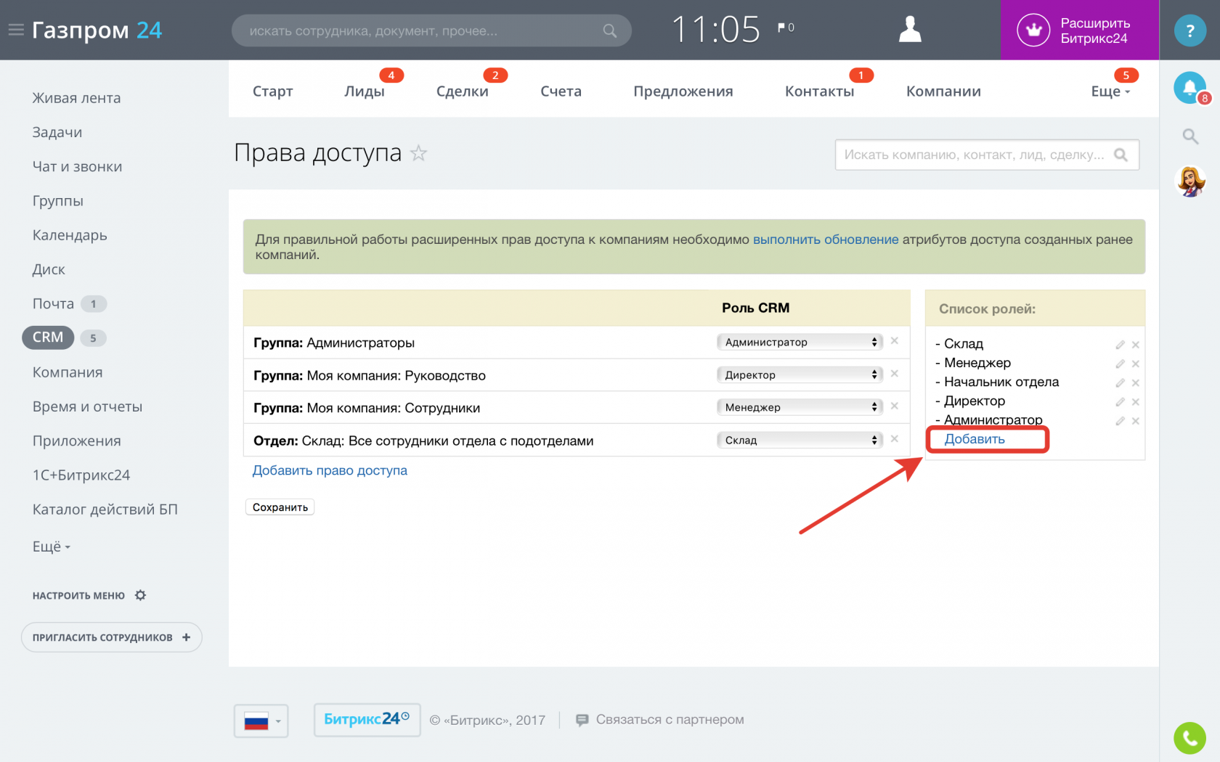Screen dimensions: 1220x762
Task: Click the CRM search magnifier icon
Action: tap(1121, 155)
